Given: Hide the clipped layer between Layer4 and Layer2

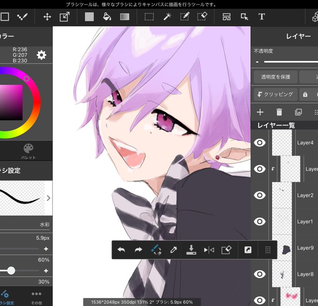Looking at the screenshot, I should tap(260, 169).
